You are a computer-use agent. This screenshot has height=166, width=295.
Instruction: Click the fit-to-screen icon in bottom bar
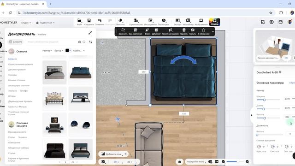point(217,162)
